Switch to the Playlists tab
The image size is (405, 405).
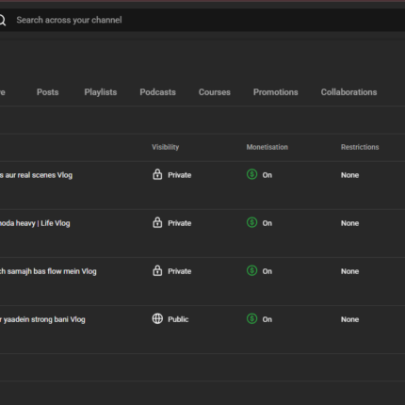(x=101, y=92)
